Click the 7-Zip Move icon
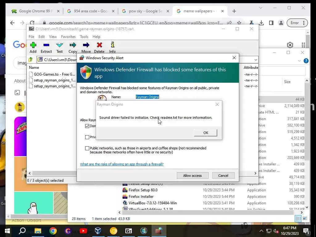 pos(86,48)
